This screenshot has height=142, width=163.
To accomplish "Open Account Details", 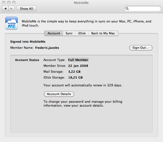I will tap(59, 94).
